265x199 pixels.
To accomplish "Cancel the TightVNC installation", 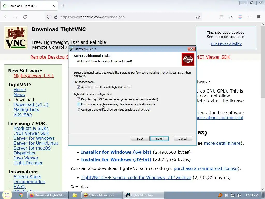I will click(183, 139).
